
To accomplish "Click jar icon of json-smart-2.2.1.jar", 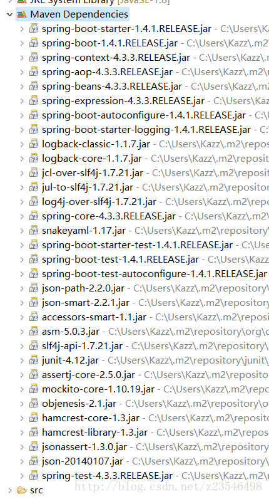I will point(34,302).
